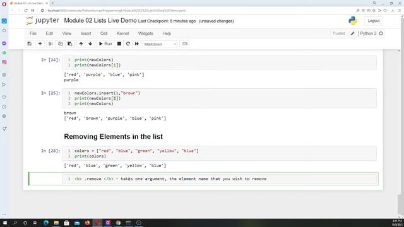Click the pencil edit mode icon
404x227 pixels.
(x=352, y=33)
